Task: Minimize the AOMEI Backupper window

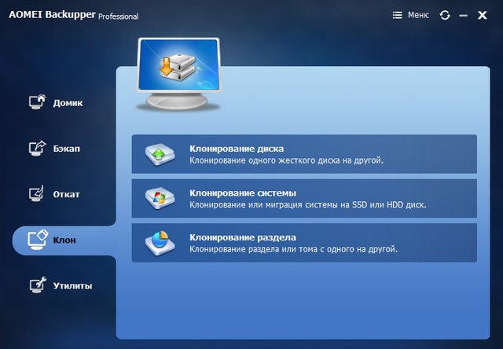Action: coord(464,15)
